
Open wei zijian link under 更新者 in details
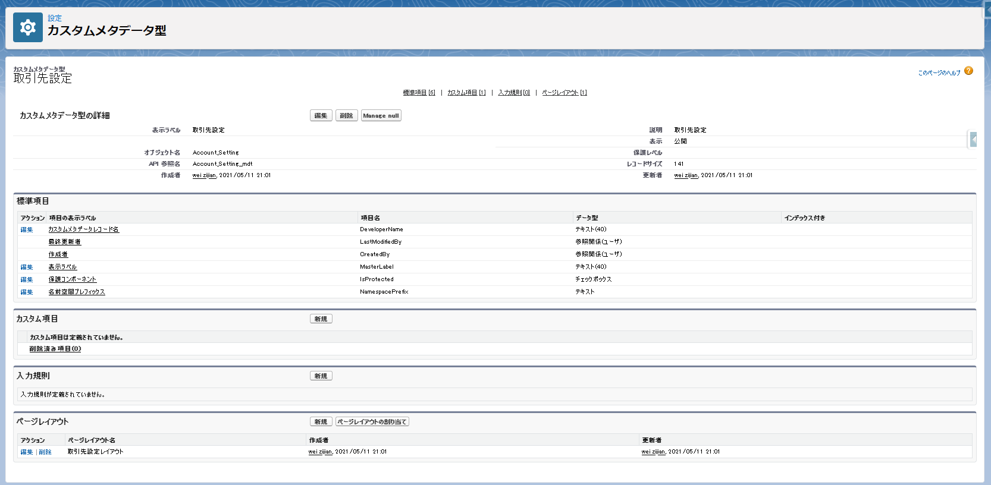click(686, 175)
